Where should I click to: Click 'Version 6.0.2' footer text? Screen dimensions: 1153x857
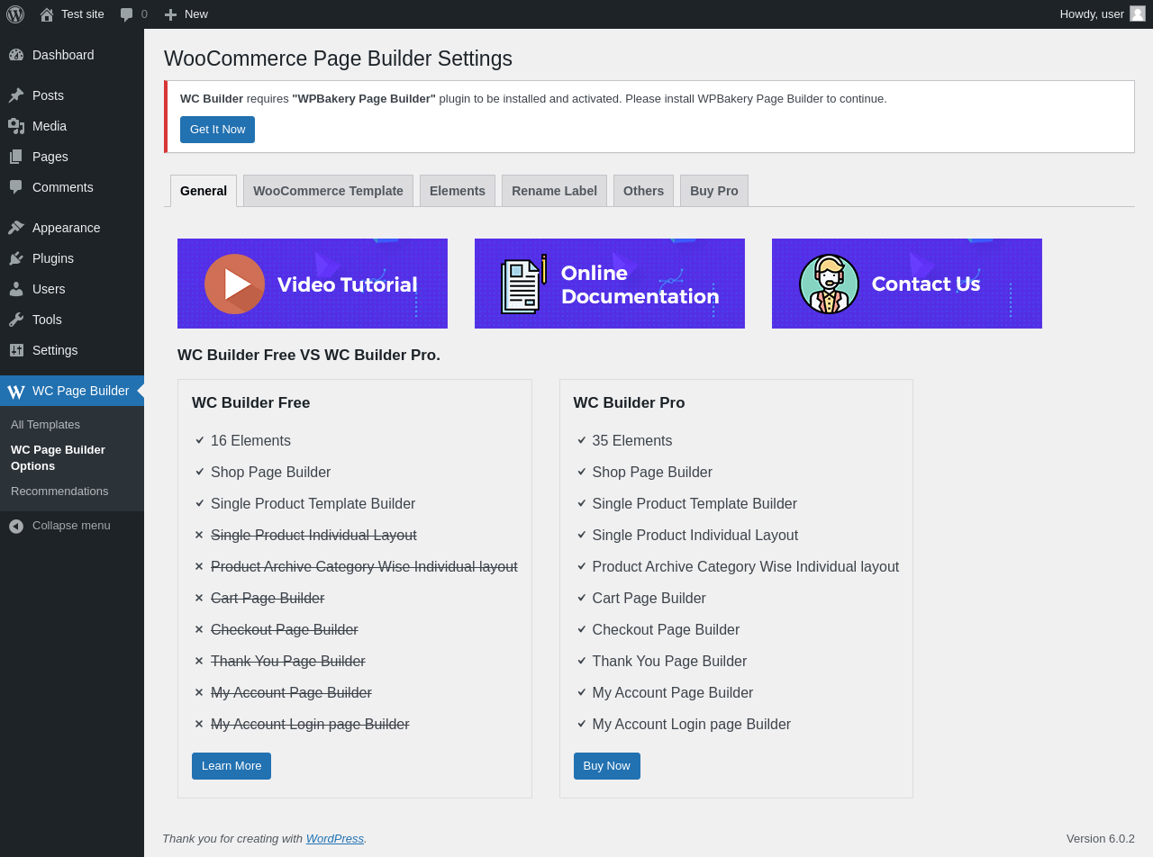(1101, 838)
